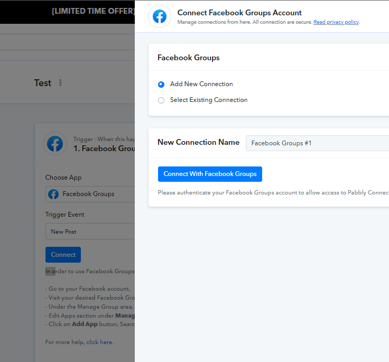
Task: Select the Add New Connection radio button
Action: pyautogui.click(x=161, y=85)
